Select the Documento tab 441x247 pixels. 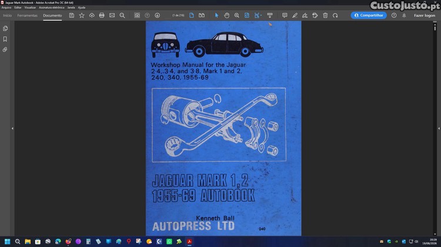[x=52, y=15]
